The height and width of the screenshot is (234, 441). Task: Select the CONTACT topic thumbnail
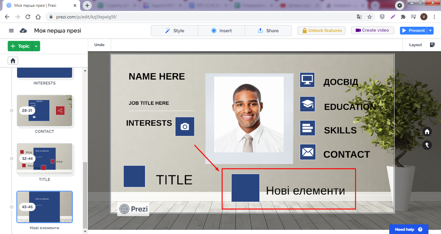coord(45,110)
